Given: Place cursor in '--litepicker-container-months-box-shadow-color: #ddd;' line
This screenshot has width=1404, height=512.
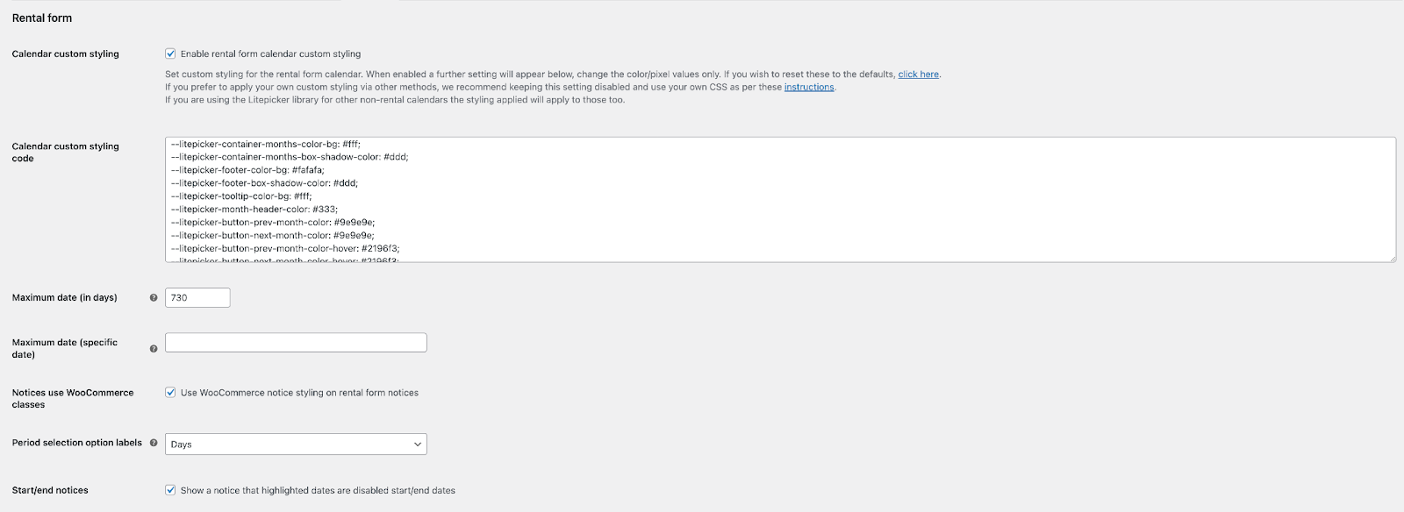Looking at the screenshot, I should [x=290, y=157].
